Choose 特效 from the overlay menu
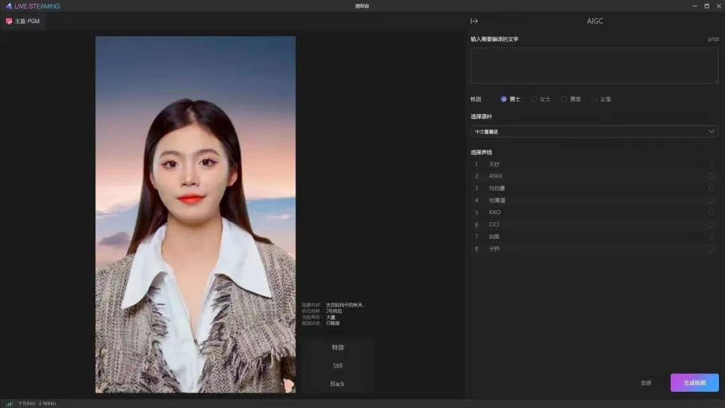725x408 pixels. click(338, 347)
